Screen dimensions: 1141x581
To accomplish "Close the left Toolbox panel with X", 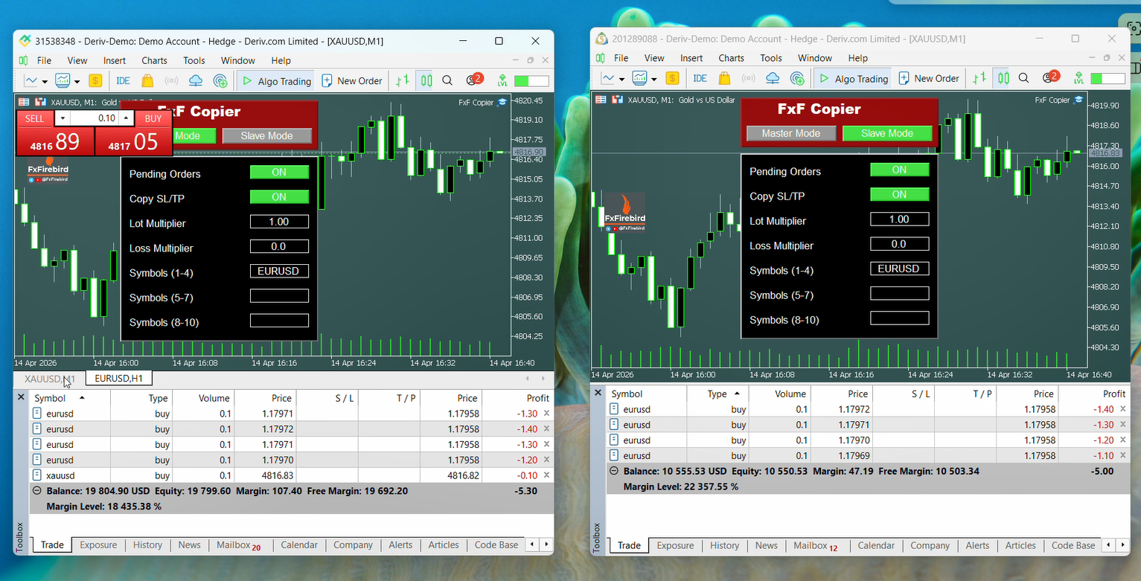I will 21,398.
